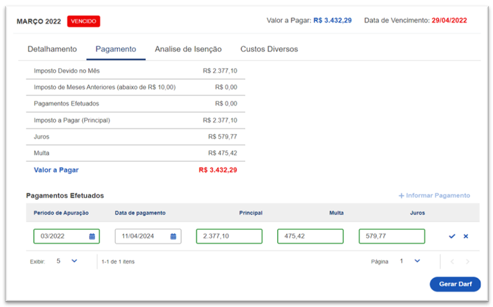Open the Analise de Isenção tab

[188, 49]
